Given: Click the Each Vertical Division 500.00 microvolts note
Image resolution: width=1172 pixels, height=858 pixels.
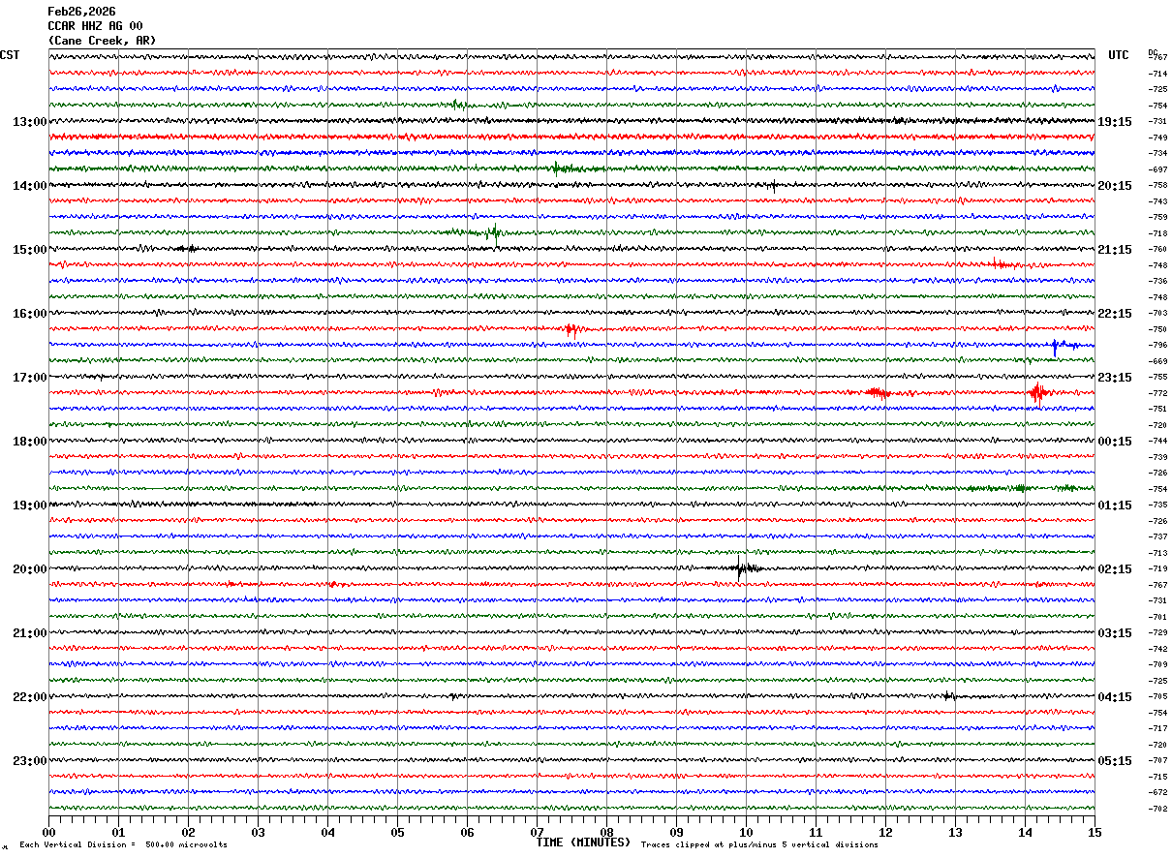Looking at the screenshot, I should click(x=124, y=845).
